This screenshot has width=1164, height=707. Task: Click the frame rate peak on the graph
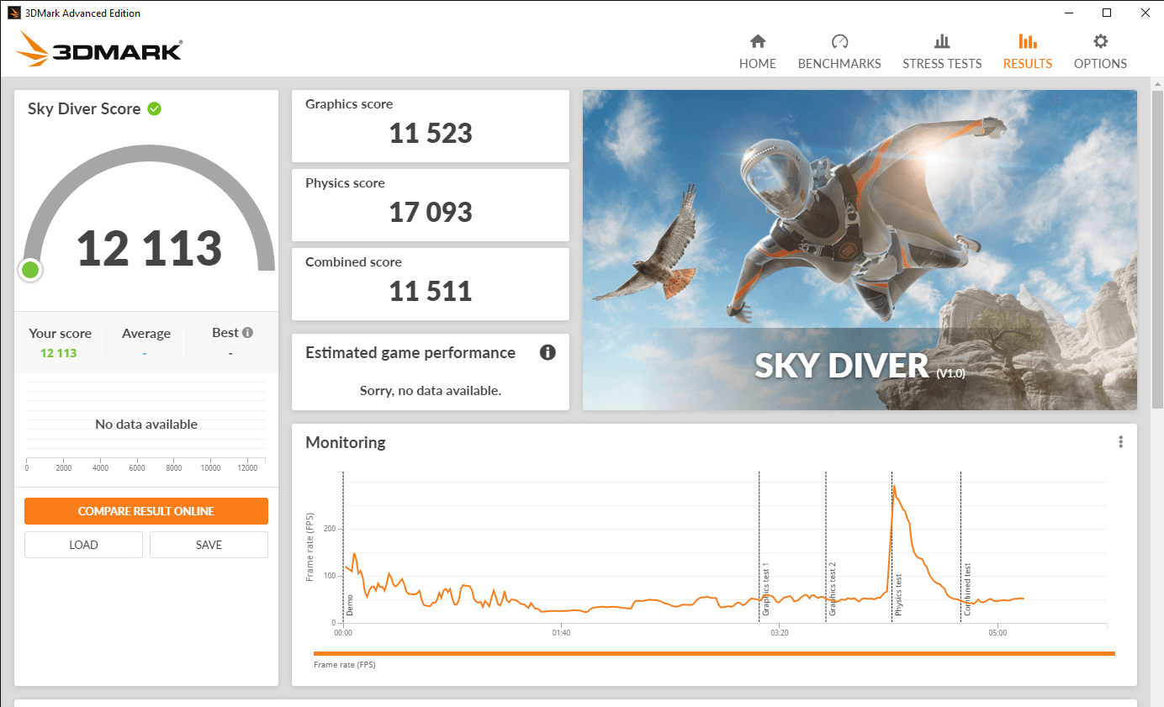tap(894, 486)
